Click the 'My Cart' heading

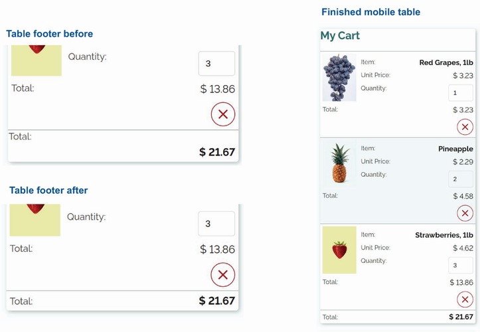click(x=340, y=36)
